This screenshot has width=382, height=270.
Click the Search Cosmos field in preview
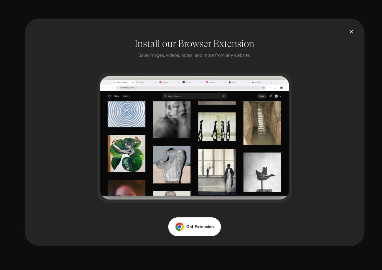194,96
